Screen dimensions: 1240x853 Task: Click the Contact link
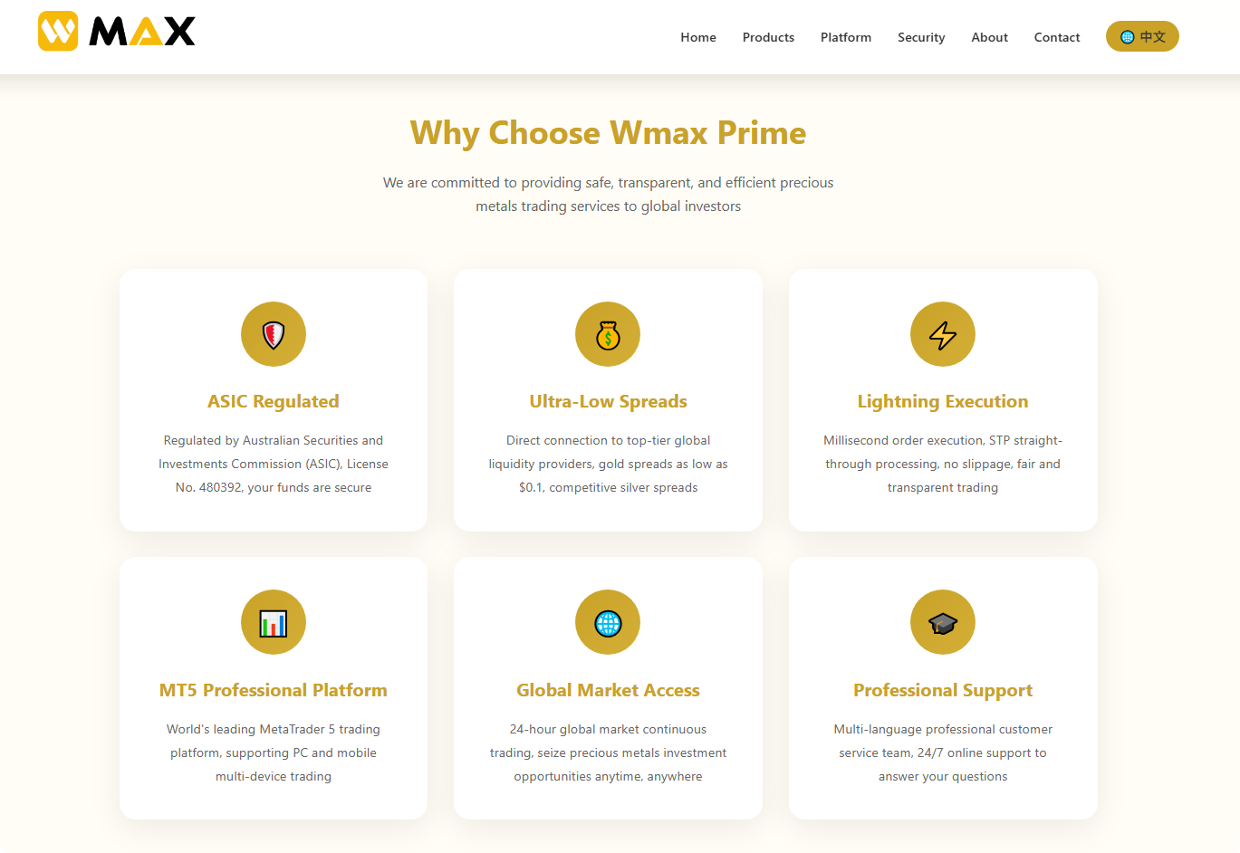click(1057, 37)
